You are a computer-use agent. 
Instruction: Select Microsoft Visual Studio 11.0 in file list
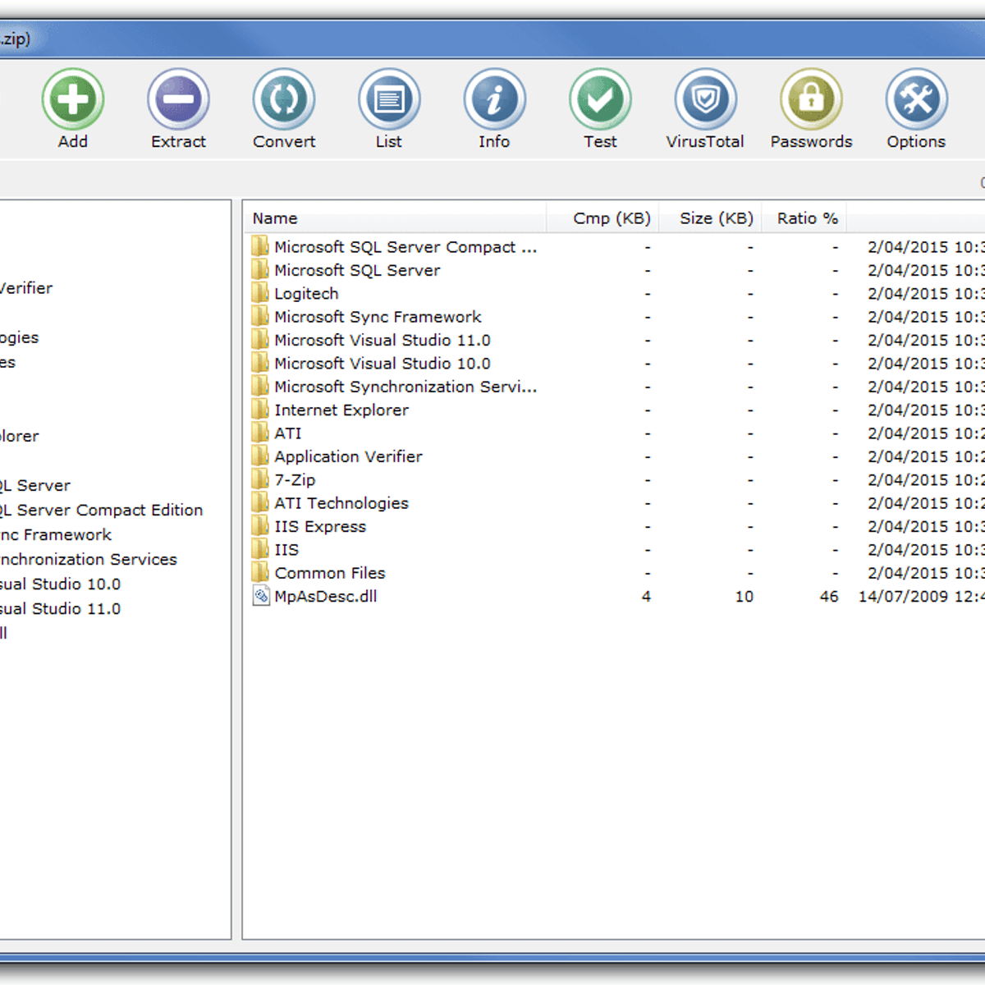(x=383, y=340)
